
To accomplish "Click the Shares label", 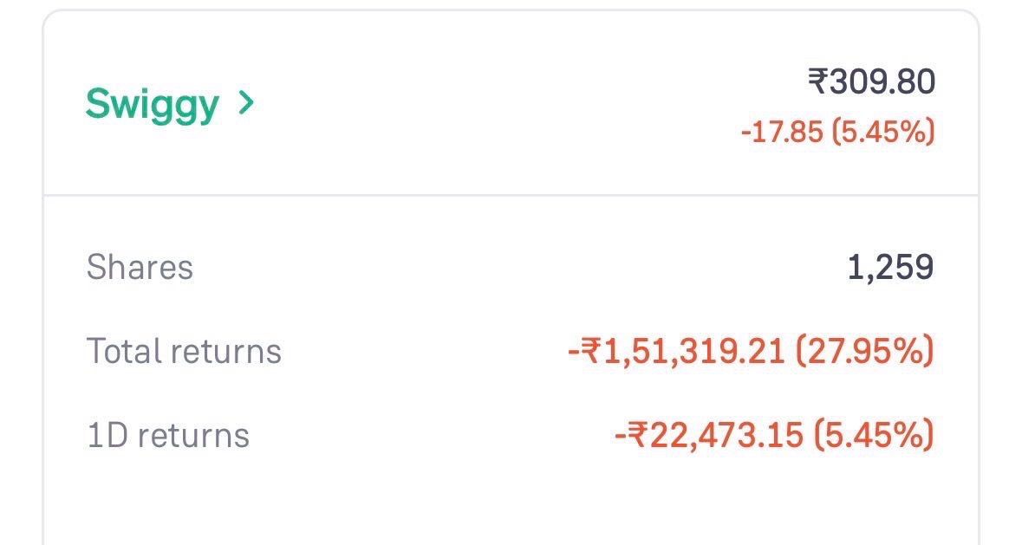I will 140,268.
